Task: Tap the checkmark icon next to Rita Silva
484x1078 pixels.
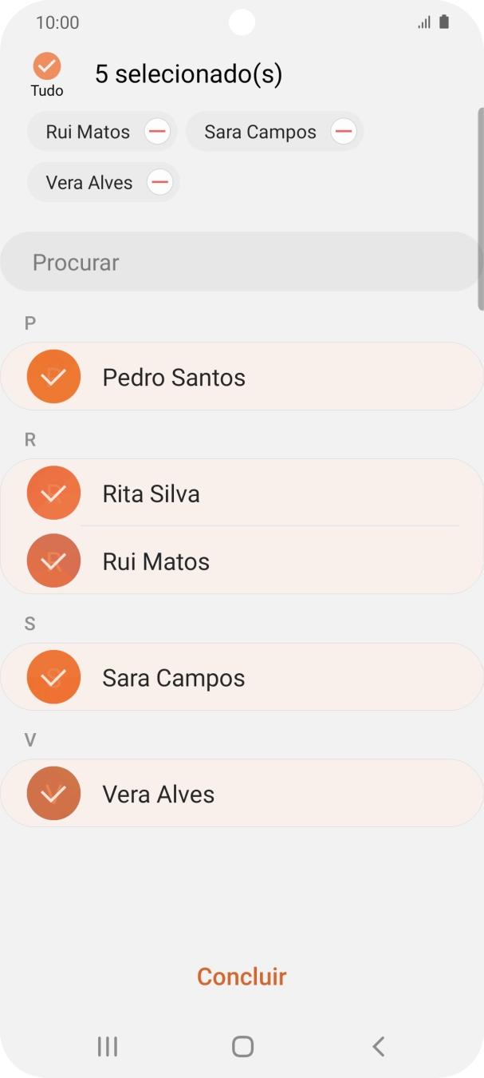Action: 53,493
